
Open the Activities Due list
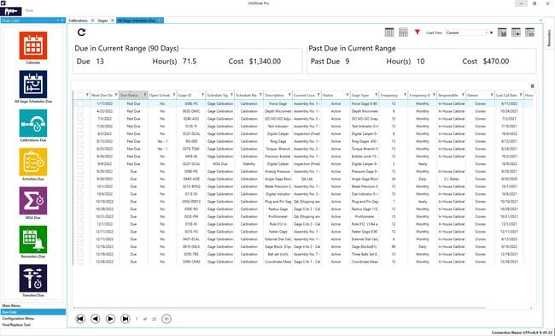[33, 162]
